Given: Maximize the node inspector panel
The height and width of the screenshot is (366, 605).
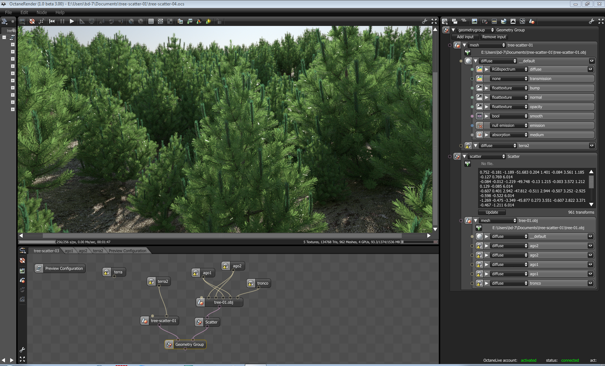Looking at the screenshot, I should tap(601, 21).
